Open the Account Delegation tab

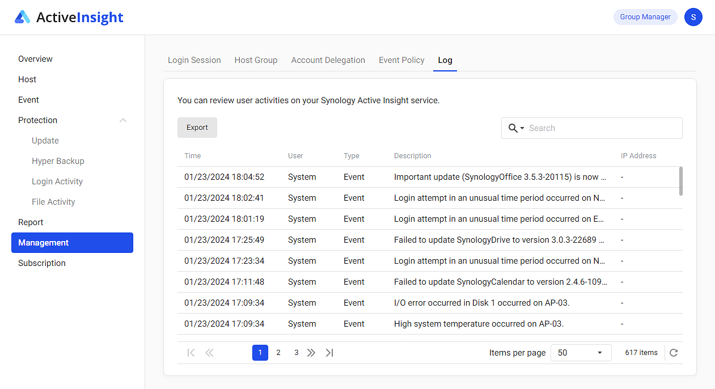(328, 60)
